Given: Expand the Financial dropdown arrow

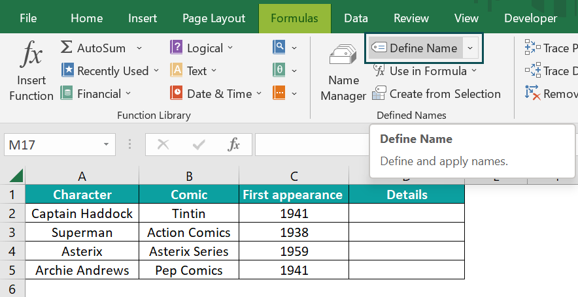Looking at the screenshot, I should [128, 93].
